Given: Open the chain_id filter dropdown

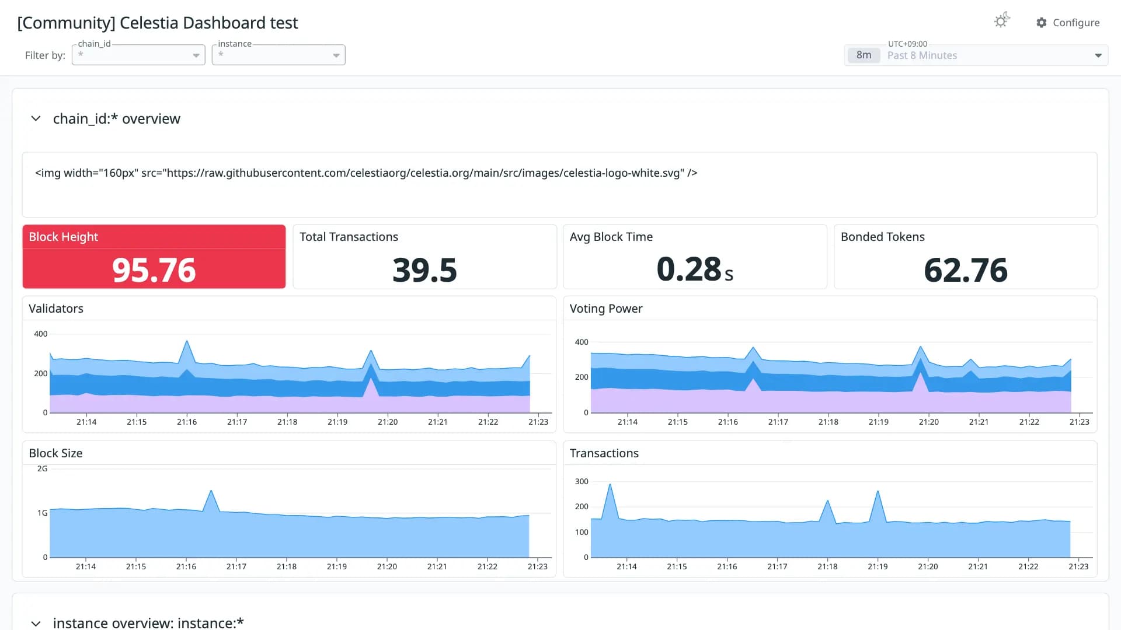Looking at the screenshot, I should 138,55.
